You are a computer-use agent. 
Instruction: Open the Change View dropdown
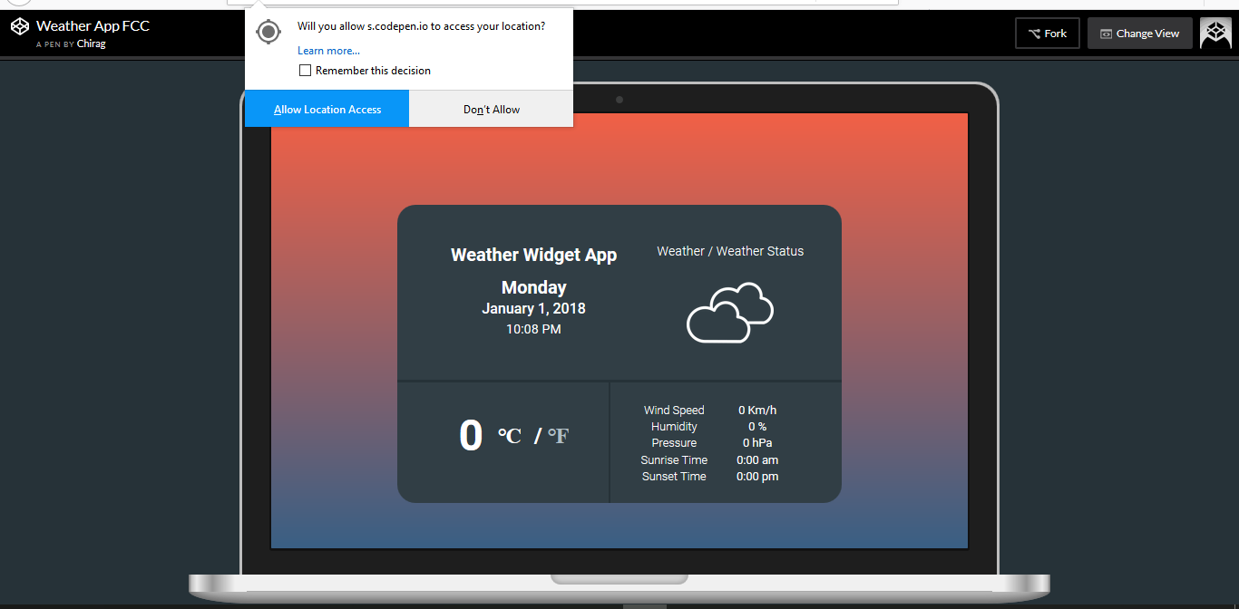click(x=1139, y=33)
